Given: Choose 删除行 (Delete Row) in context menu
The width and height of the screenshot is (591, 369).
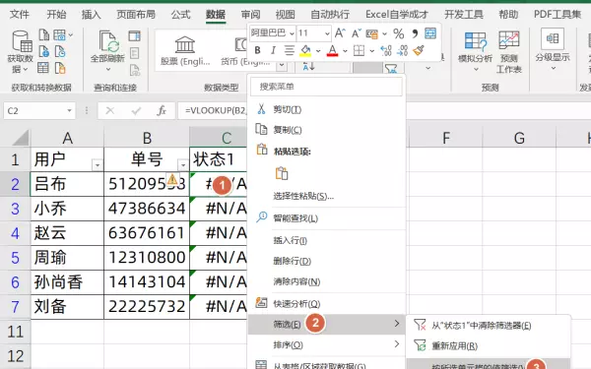Looking at the screenshot, I should pos(326,261).
